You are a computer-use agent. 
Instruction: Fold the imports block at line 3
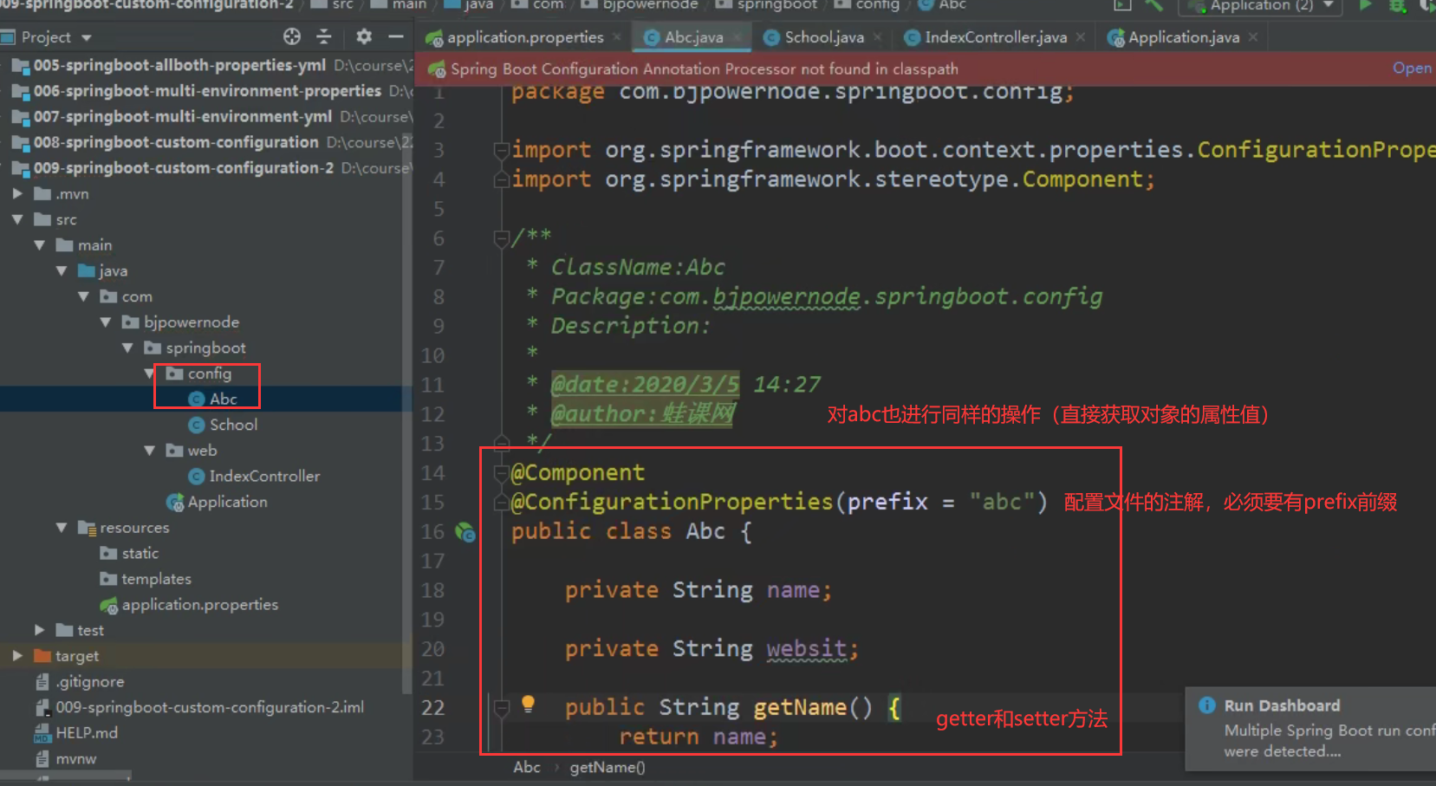coord(501,151)
